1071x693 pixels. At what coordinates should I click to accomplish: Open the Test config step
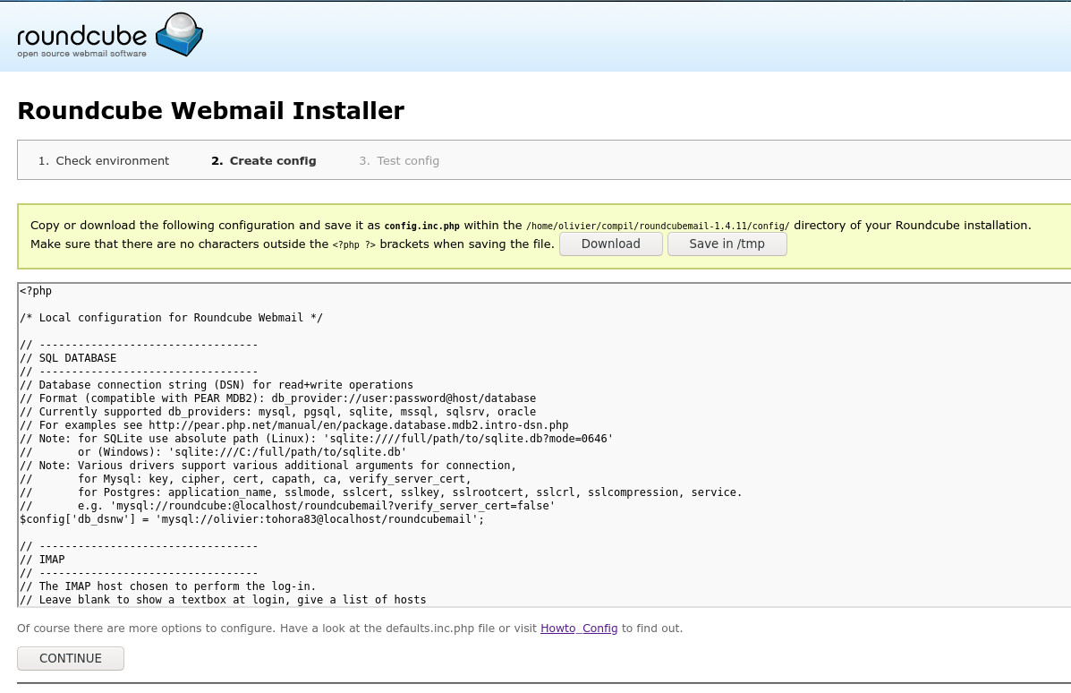[399, 161]
